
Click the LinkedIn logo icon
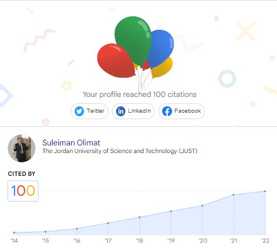click(121, 111)
